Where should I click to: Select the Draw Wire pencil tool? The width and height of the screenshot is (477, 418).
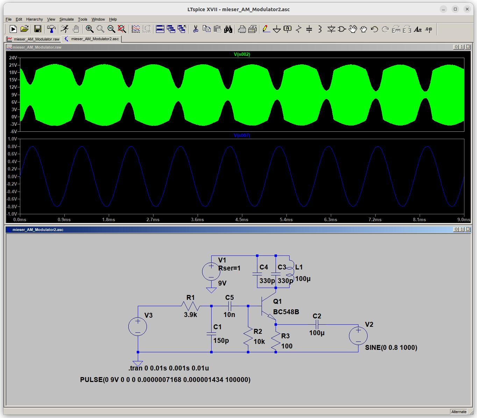click(266, 29)
